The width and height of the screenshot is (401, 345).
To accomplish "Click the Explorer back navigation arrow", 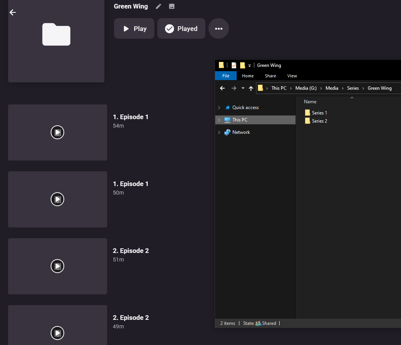I will 222,88.
